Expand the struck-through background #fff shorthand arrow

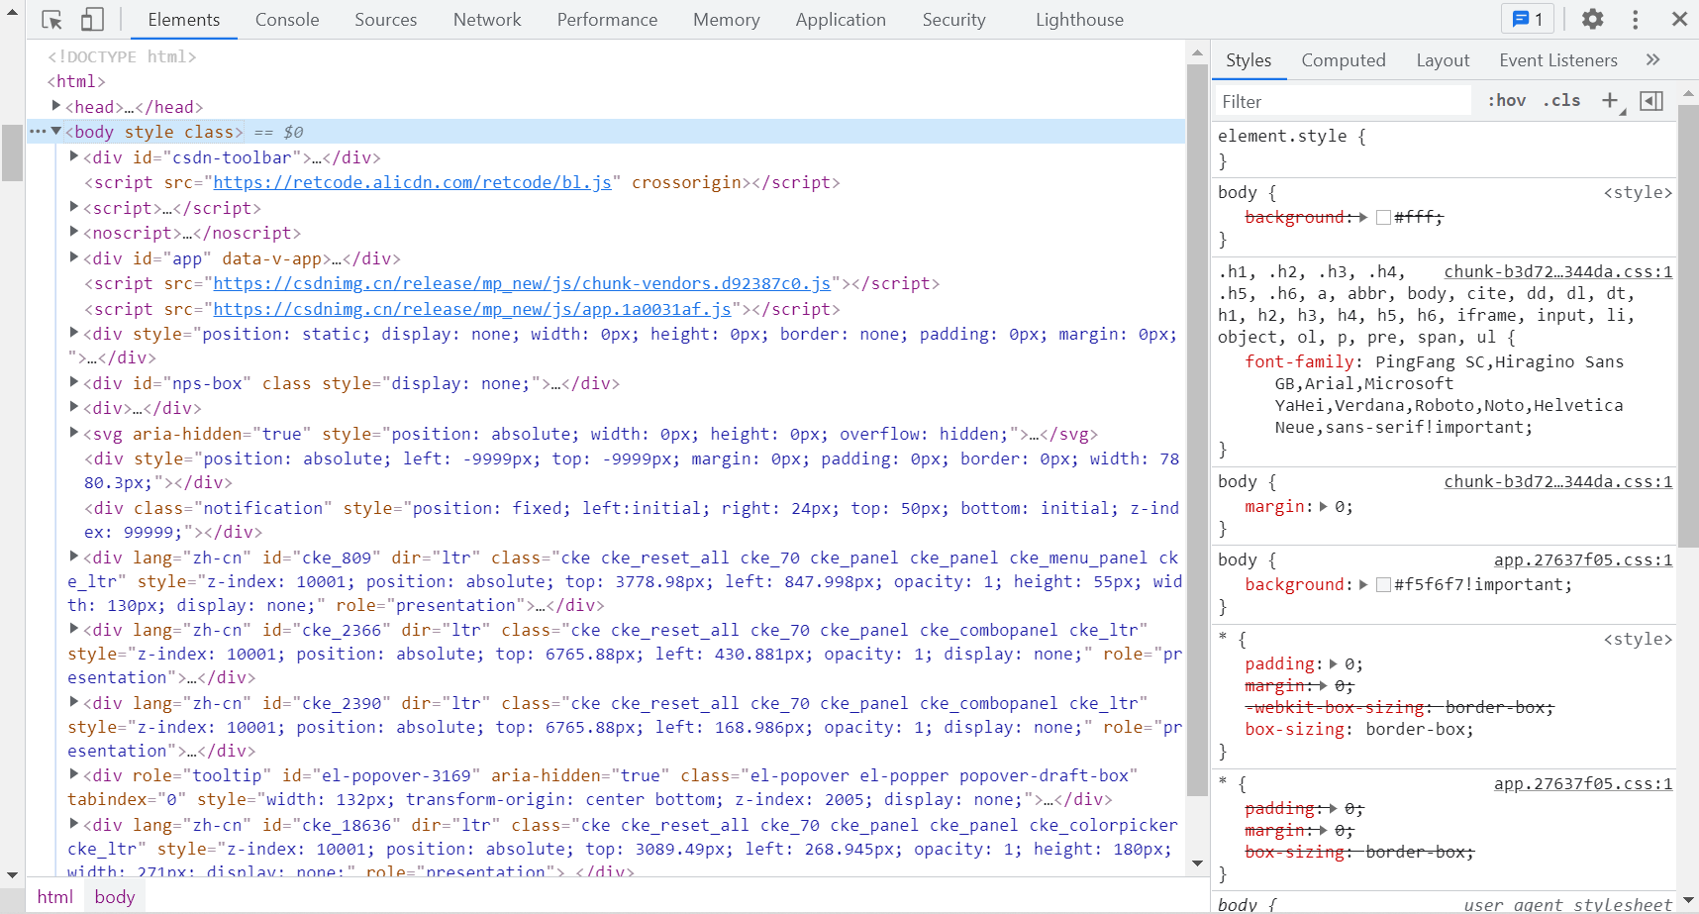coord(1363,217)
